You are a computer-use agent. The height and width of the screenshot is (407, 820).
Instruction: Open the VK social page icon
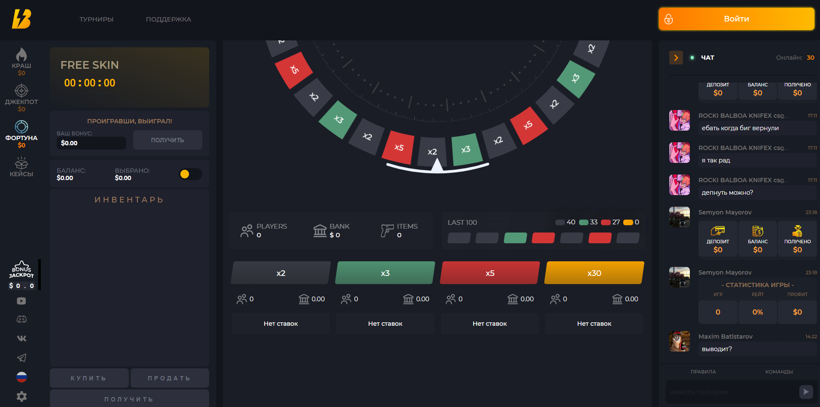21,338
